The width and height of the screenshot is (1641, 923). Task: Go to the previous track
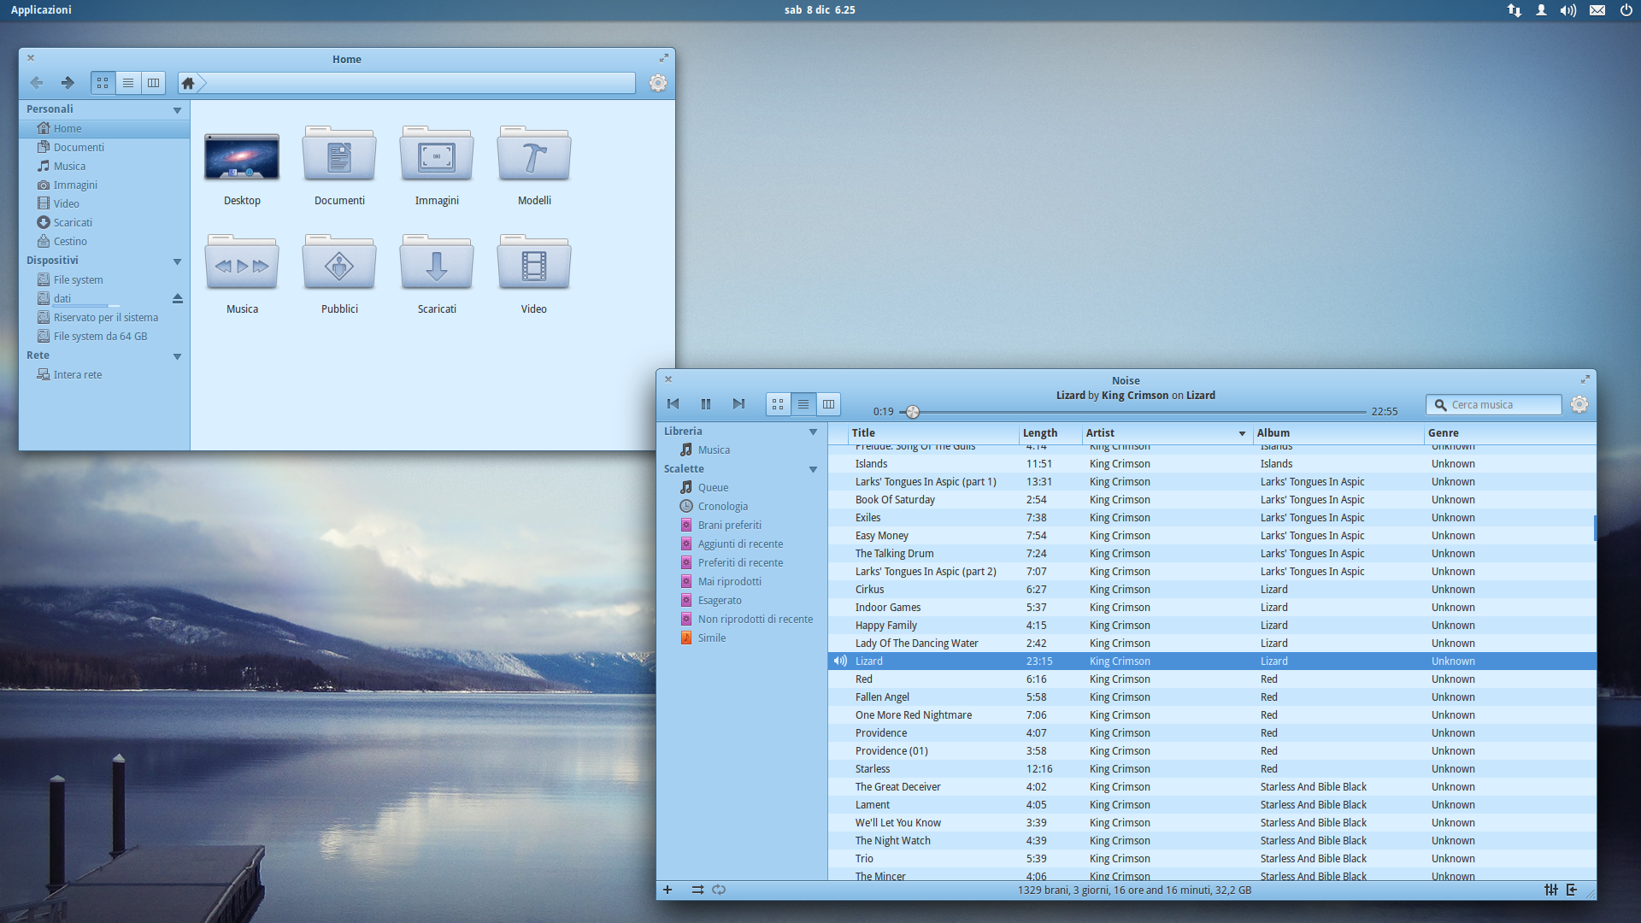point(673,404)
